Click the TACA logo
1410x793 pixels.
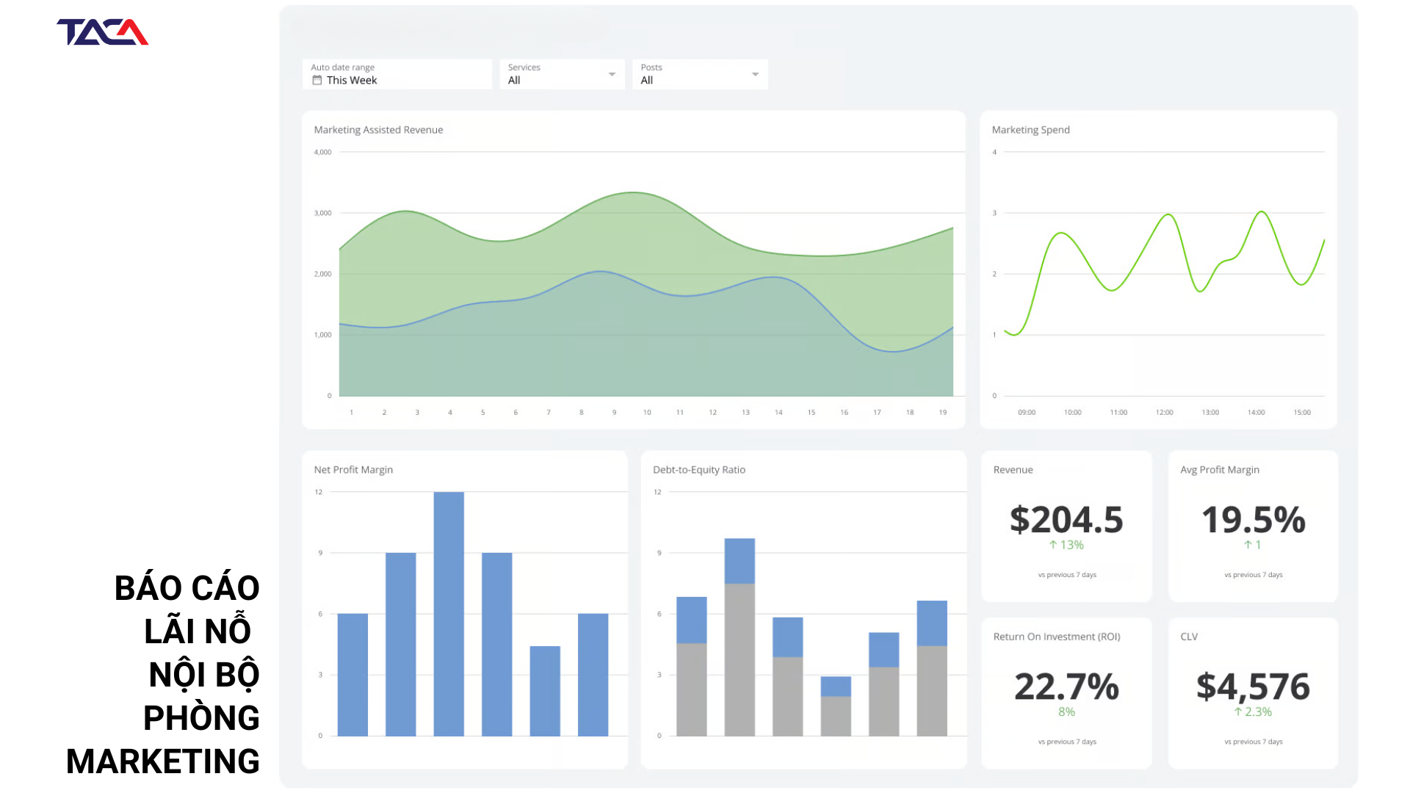[x=103, y=32]
